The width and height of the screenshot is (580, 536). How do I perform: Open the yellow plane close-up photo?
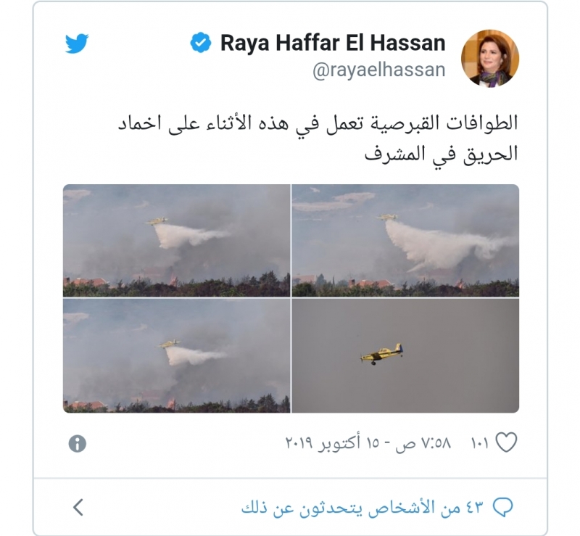click(405, 355)
